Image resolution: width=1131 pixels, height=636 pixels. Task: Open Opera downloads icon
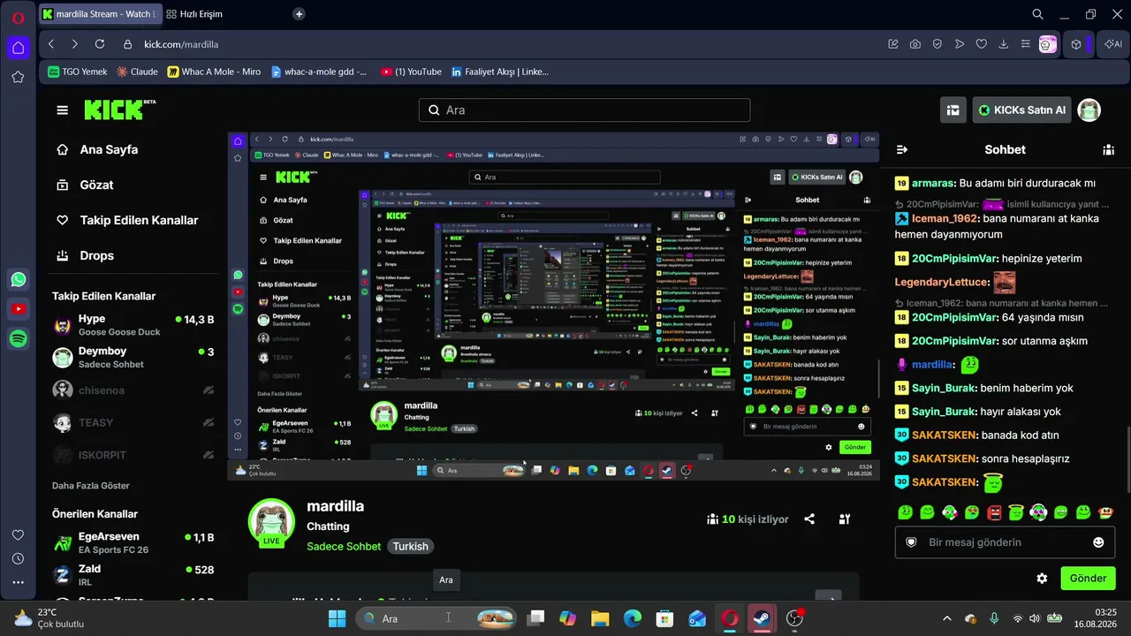1003,44
